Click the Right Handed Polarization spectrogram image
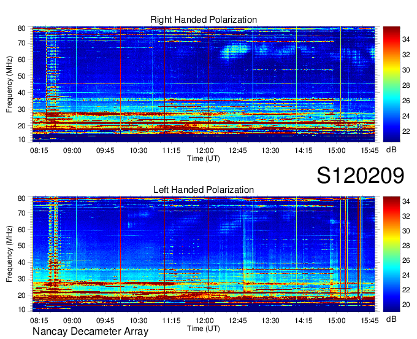The width and height of the screenshot is (417, 339). tap(204, 84)
